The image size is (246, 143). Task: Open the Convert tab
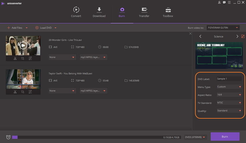click(76, 12)
